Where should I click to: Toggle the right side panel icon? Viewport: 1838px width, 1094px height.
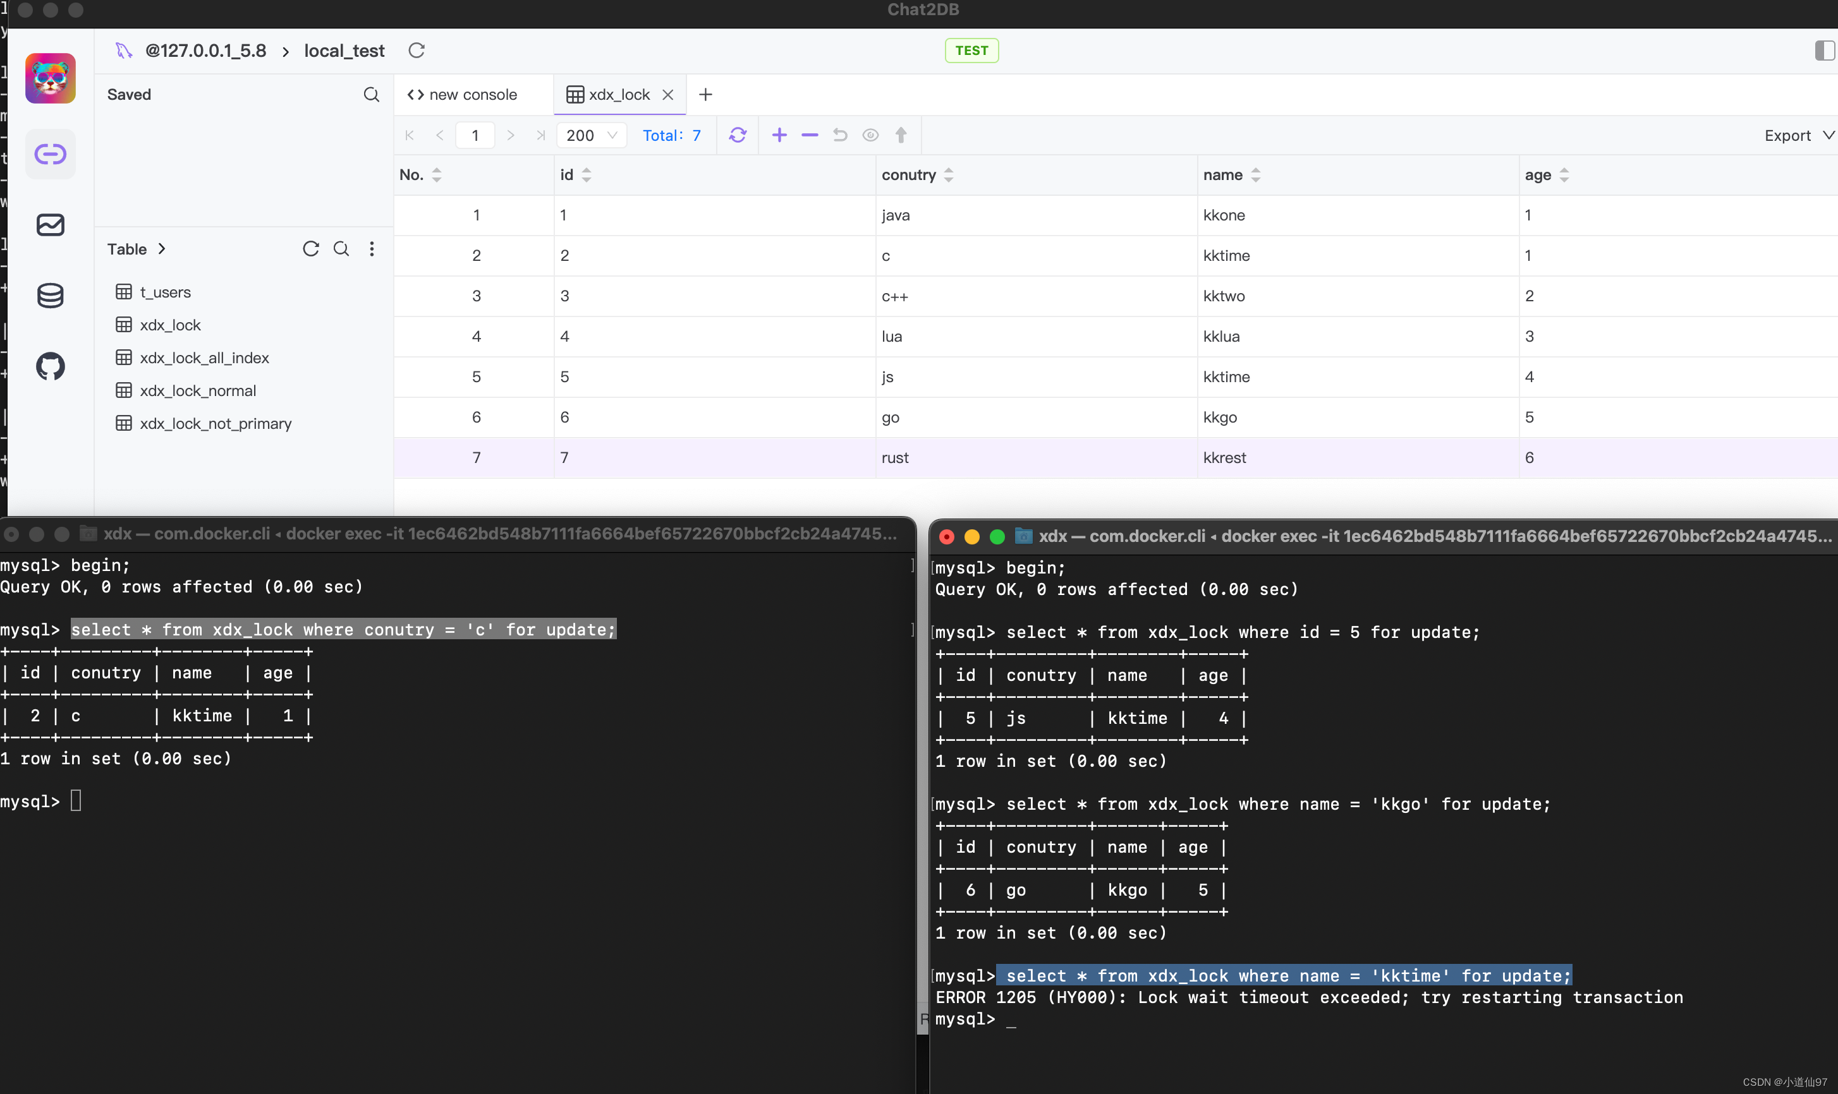click(x=1825, y=50)
